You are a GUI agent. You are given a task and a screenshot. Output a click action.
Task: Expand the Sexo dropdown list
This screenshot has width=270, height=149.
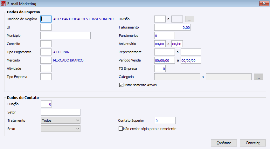(61, 128)
